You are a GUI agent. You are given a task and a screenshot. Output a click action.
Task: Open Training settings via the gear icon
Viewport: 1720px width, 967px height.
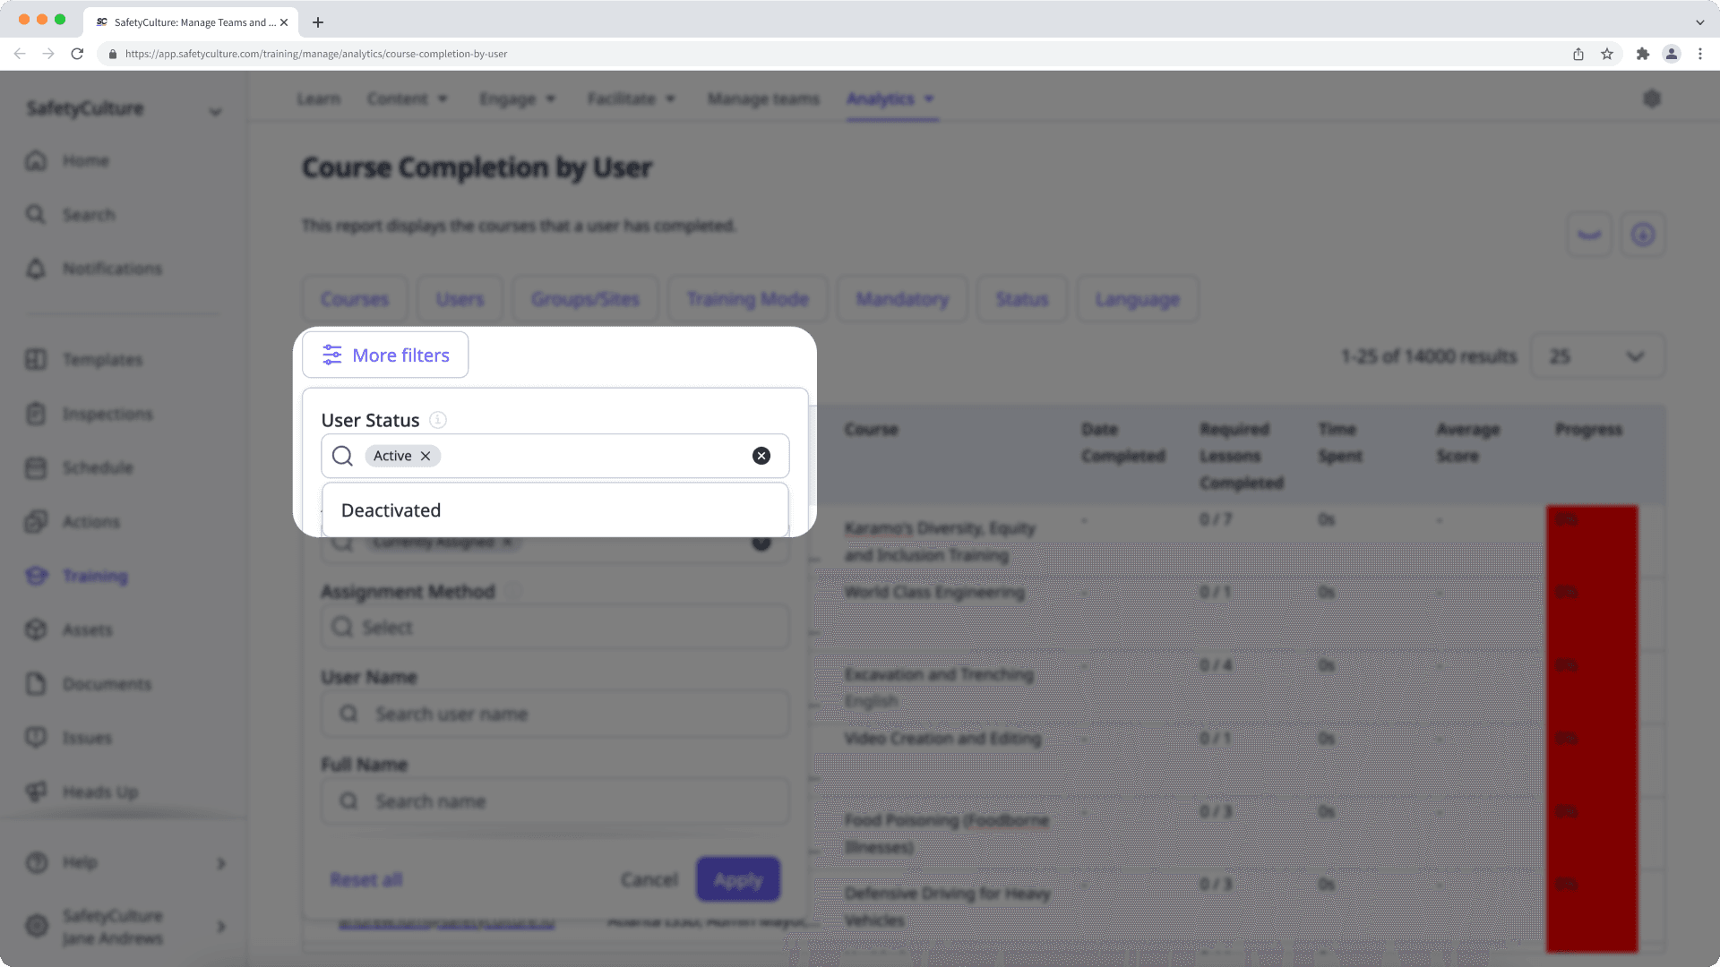click(1653, 98)
